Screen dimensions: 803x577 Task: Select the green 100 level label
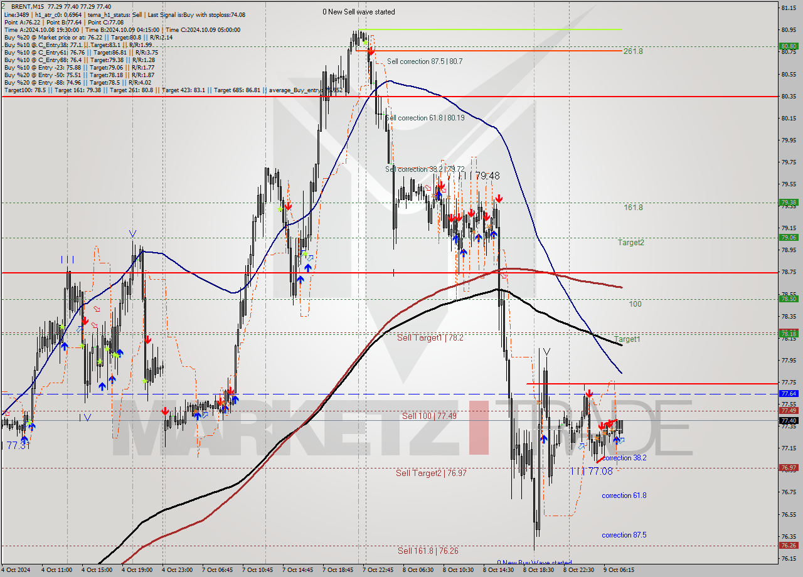[635, 304]
